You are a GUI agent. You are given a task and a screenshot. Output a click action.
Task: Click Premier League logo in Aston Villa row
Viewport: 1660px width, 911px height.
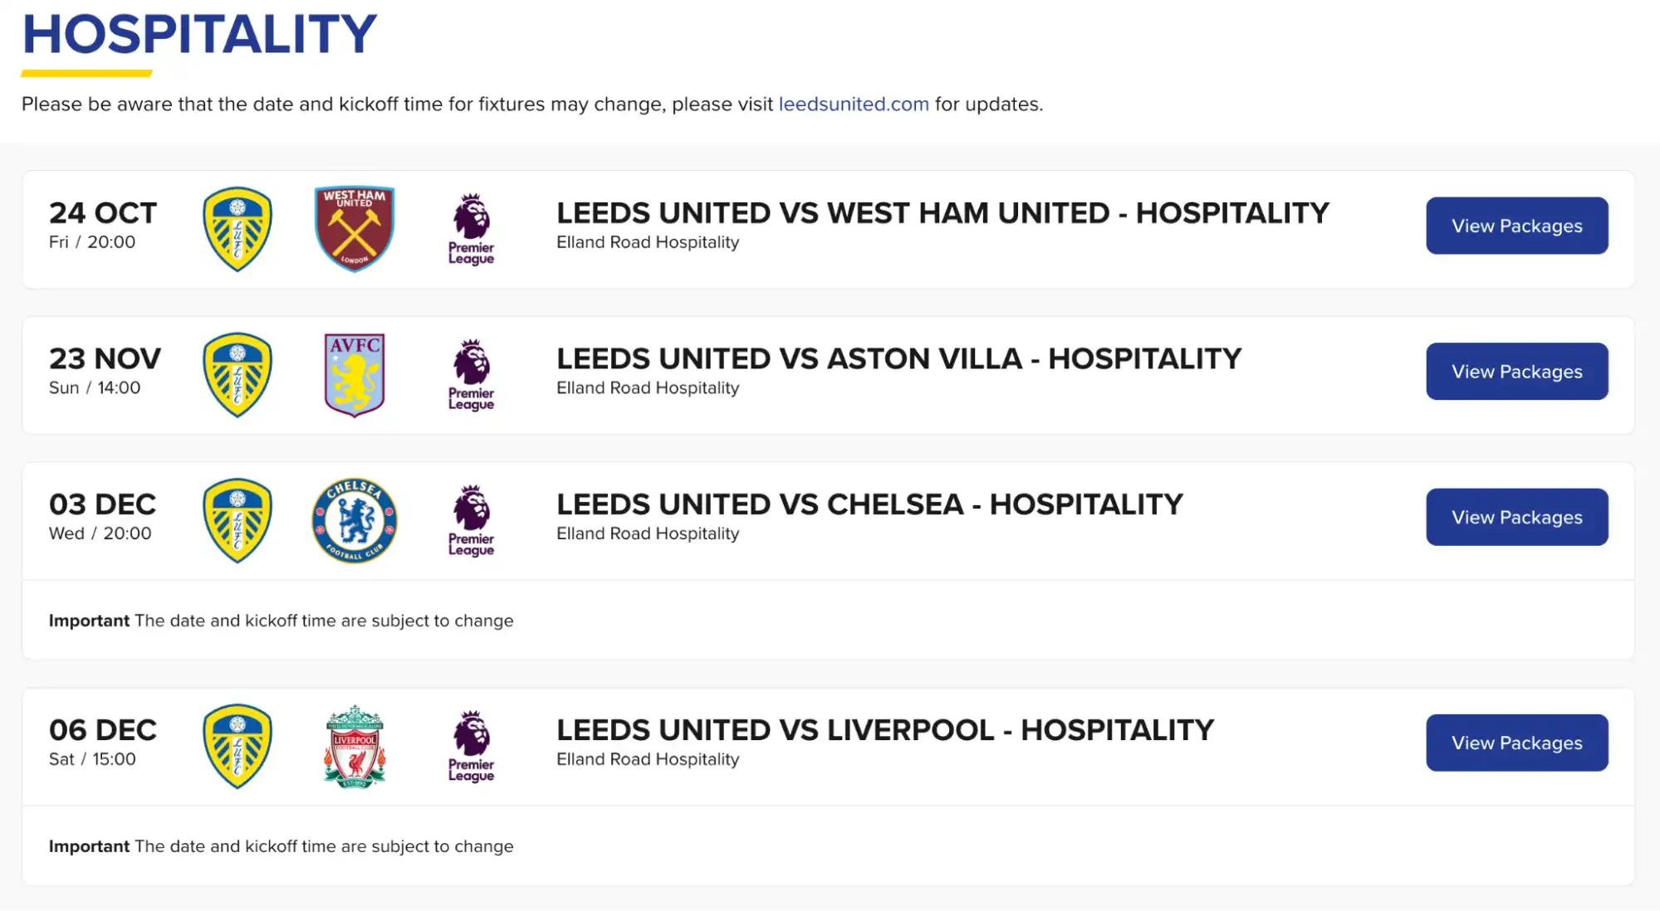click(x=471, y=375)
